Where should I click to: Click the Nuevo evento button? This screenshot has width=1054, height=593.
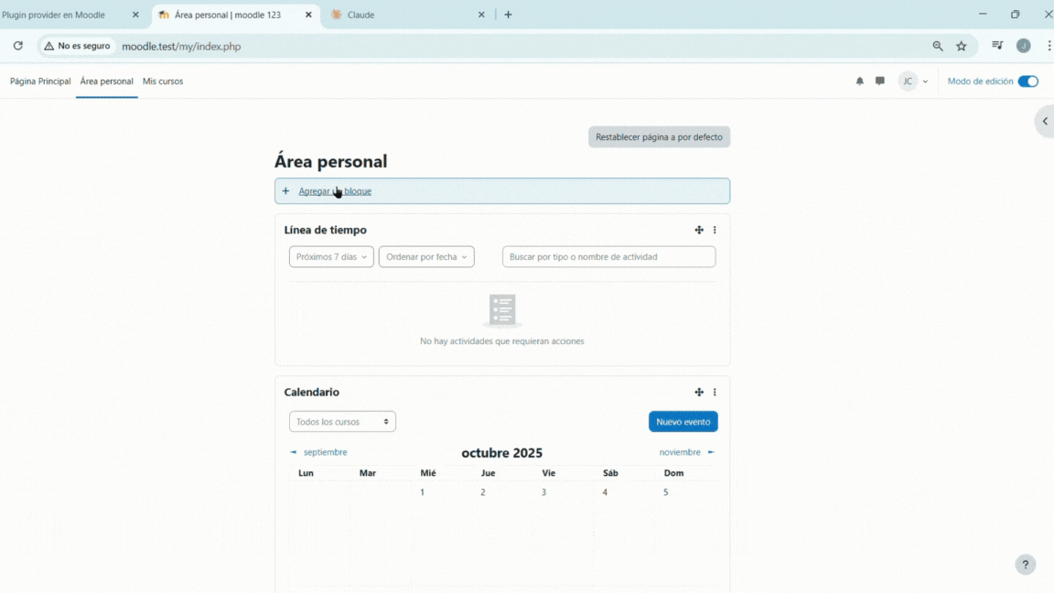point(683,421)
